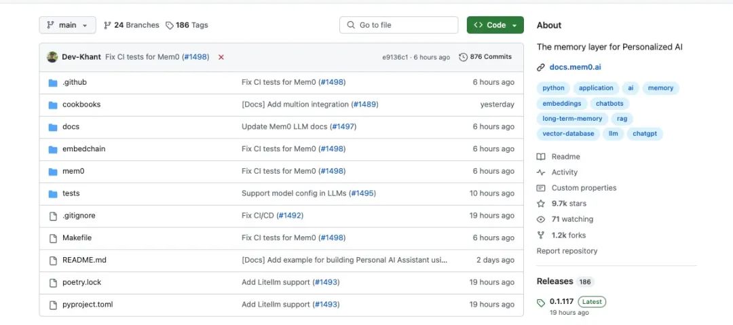Open PR #1493 in poetry.lock commit message

pyautogui.click(x=326, y=282)
